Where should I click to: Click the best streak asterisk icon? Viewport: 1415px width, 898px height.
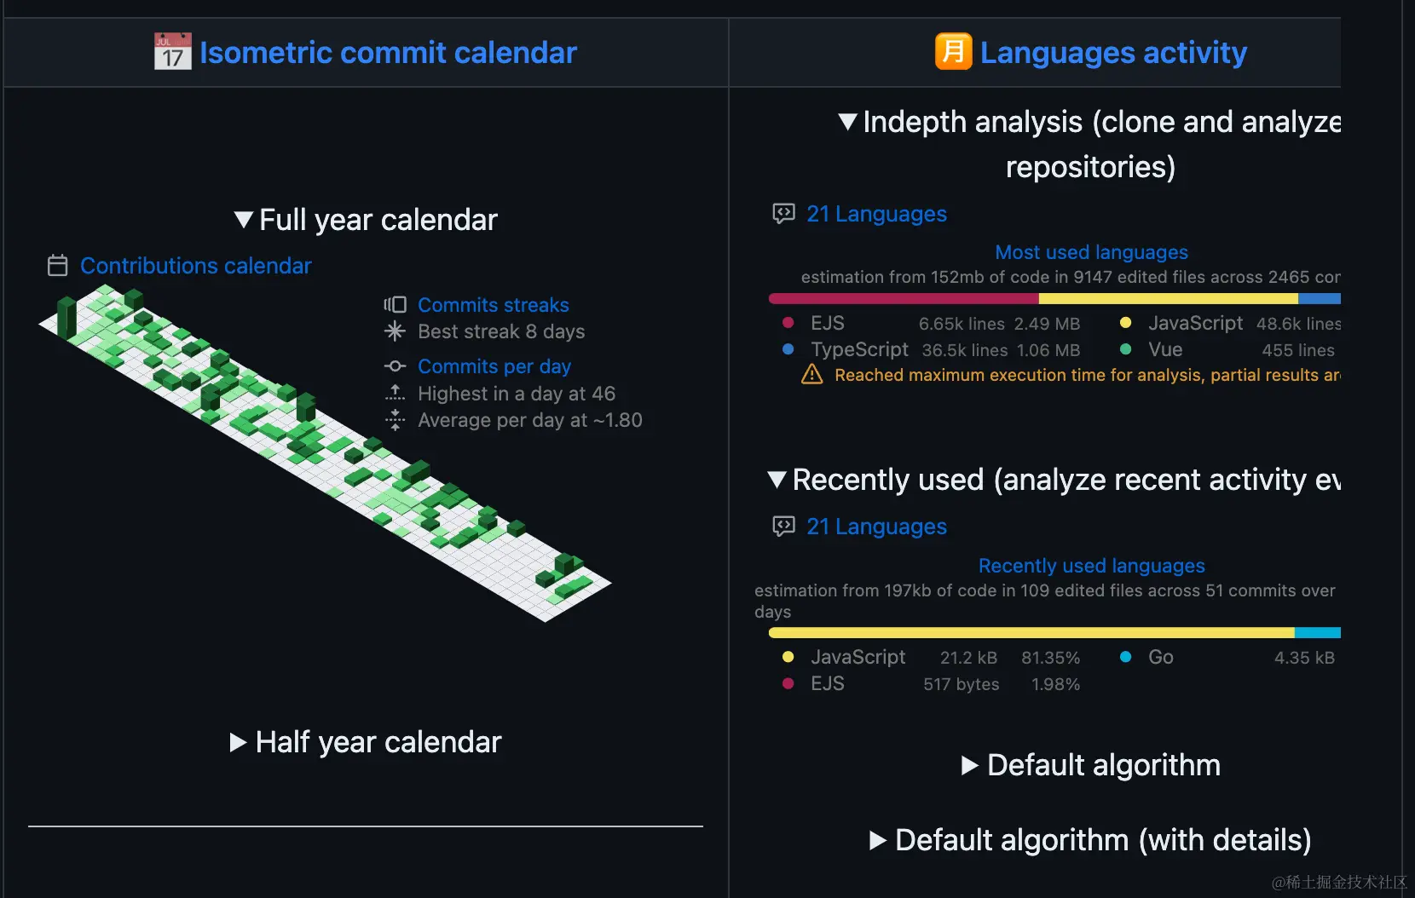tap(395, 331)
